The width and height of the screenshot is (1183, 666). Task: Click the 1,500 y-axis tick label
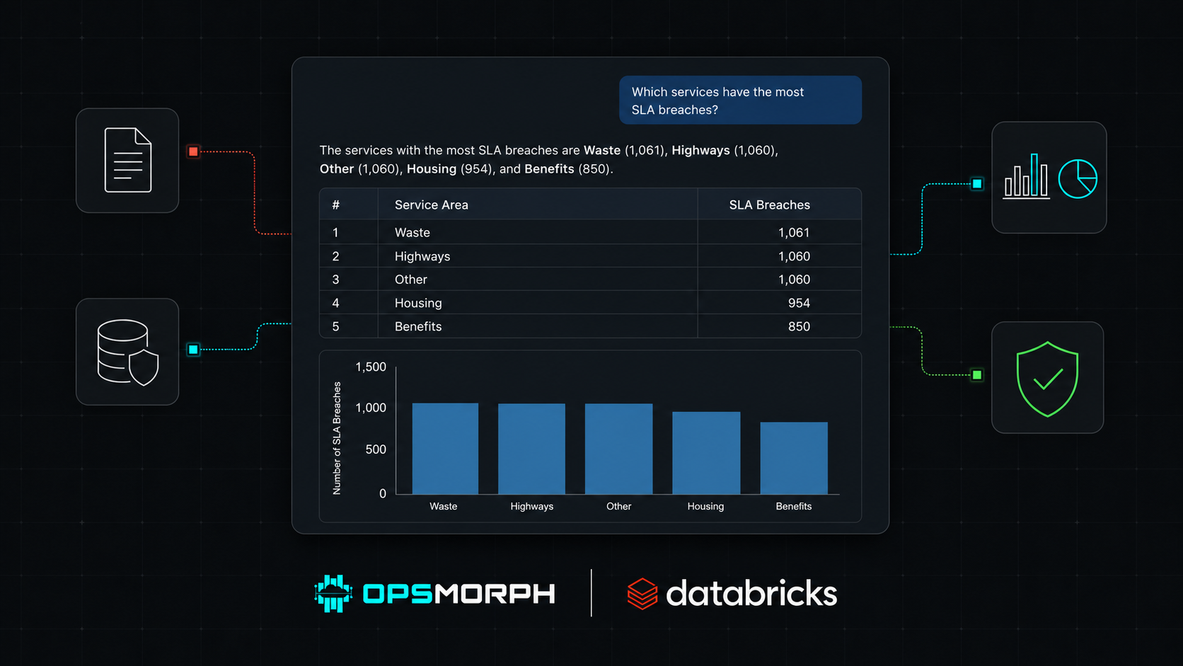[x=371, y=367]
